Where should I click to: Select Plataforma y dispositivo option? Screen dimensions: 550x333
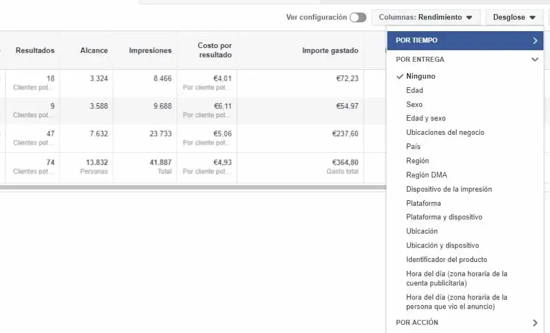click(444, 217)
